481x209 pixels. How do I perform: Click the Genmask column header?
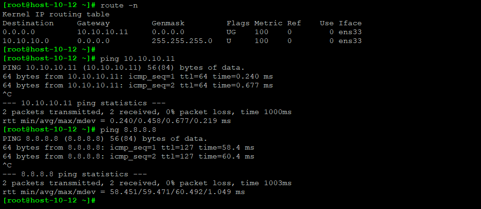pyautogui.click(x=168, y=23)
